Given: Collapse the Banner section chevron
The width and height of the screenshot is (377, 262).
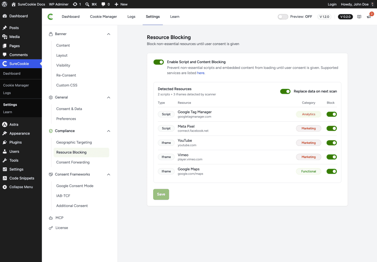Looking at the screenshot, I should [109, 34].
